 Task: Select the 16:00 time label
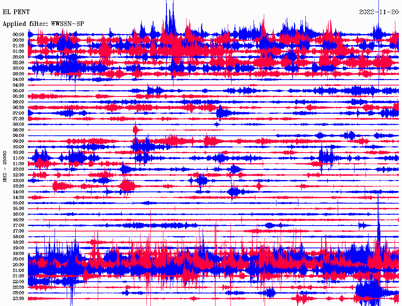[x=18, y=214]
